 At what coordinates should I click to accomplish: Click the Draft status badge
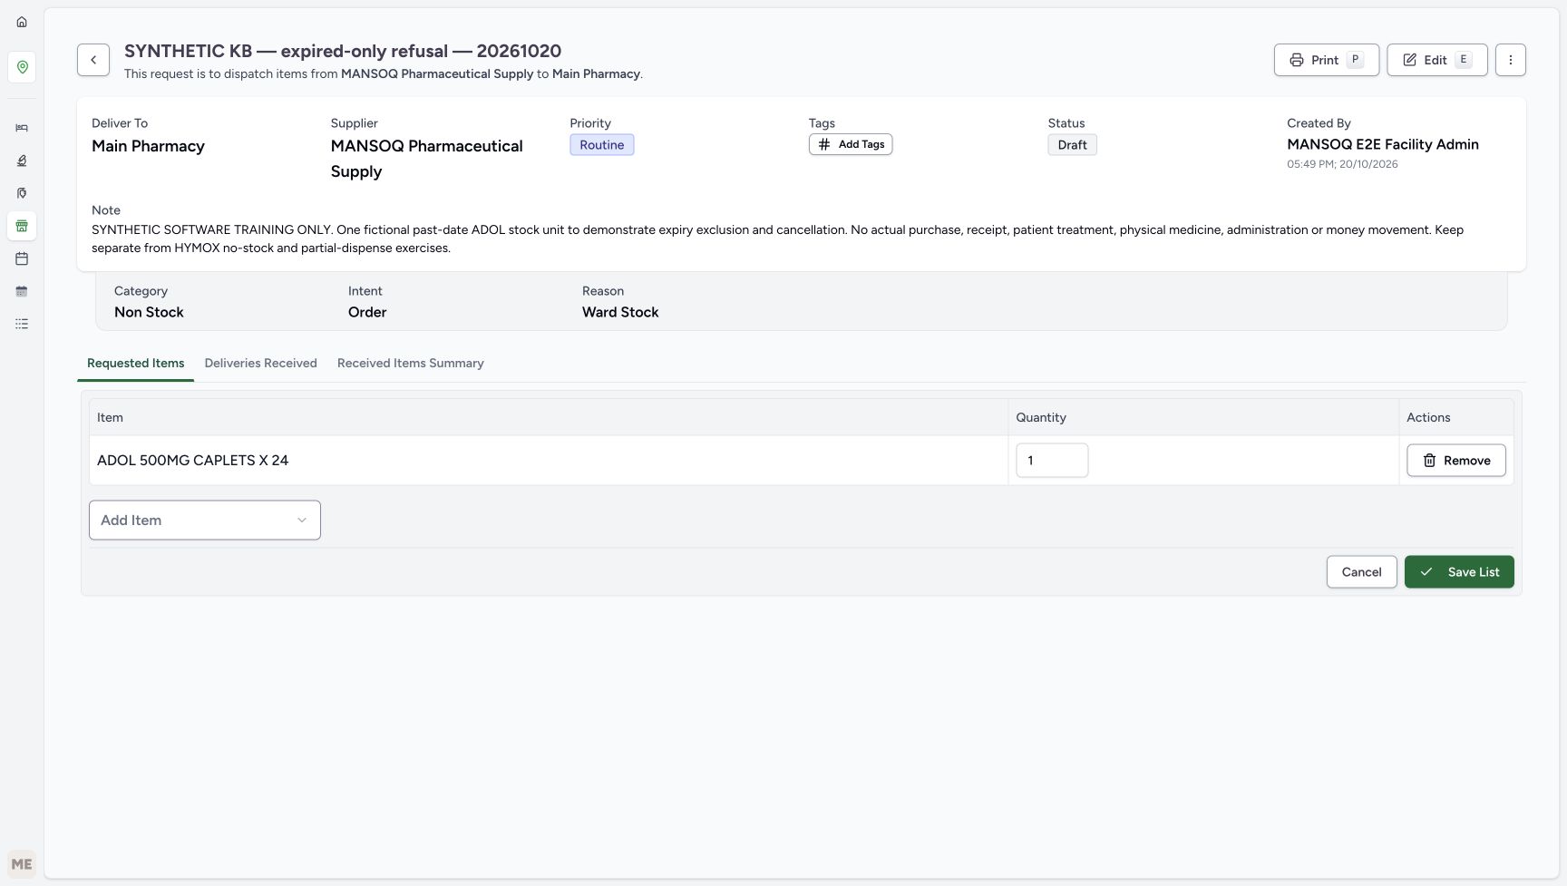1072,145
